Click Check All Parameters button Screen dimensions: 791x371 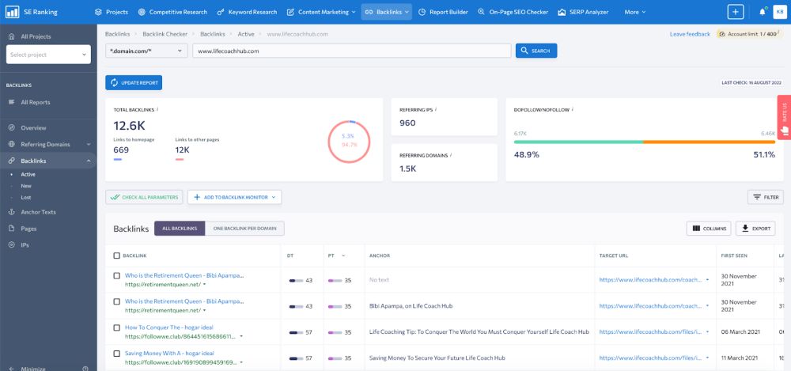(x=144, y=197)
